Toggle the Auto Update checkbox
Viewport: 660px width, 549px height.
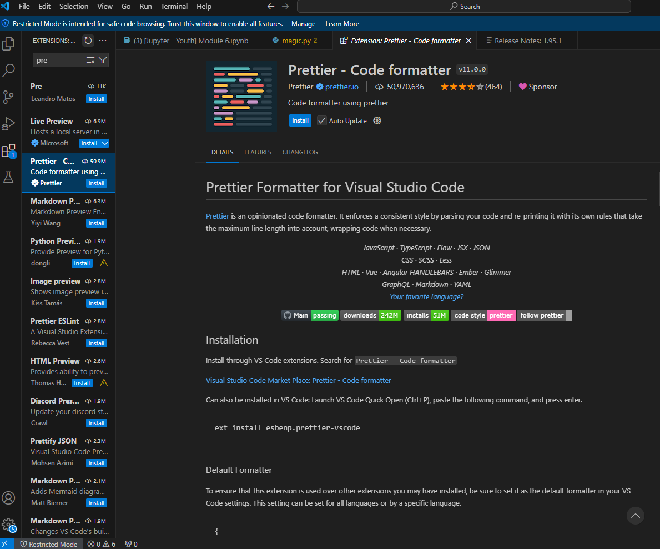pyautogui.click(x=323, y=120)
